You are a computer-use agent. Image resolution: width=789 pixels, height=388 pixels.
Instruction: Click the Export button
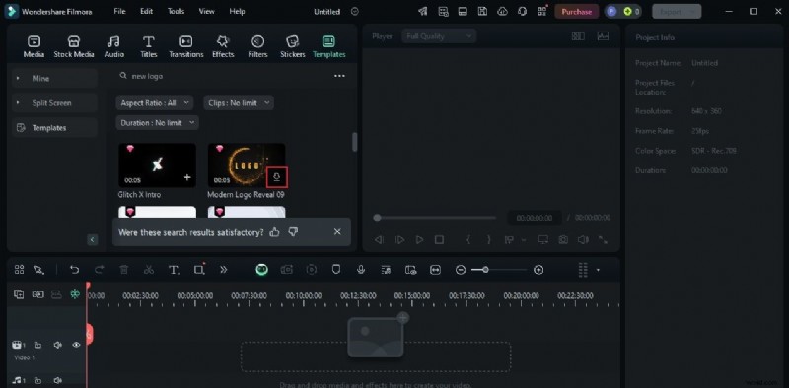point(677,12)
